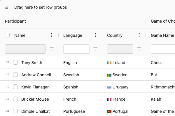175x116 pixels.
Task: Toggle the select-all checkbox in the header
Action: (7, 35)
